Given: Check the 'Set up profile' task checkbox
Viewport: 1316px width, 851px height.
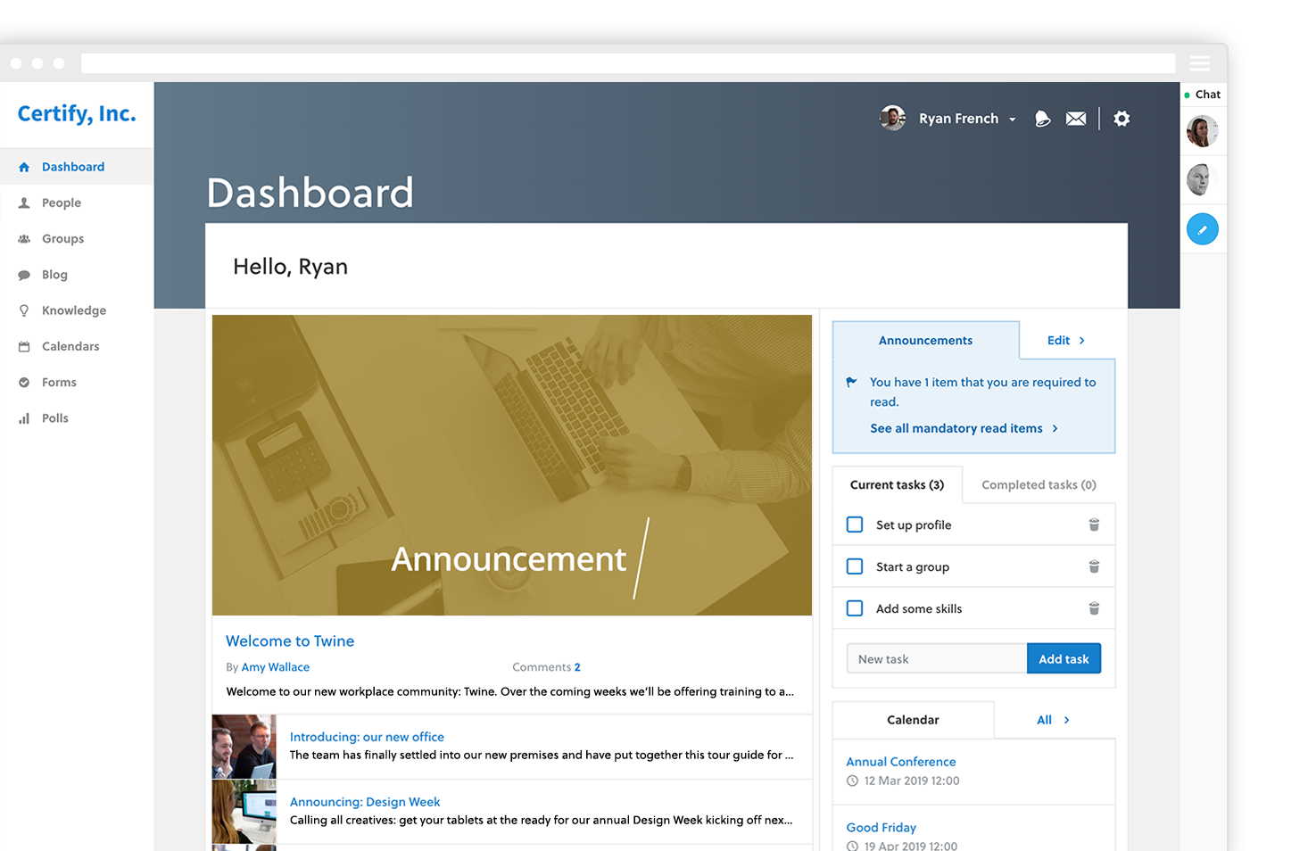Looking at the screenshot, I should coord(855,525).
